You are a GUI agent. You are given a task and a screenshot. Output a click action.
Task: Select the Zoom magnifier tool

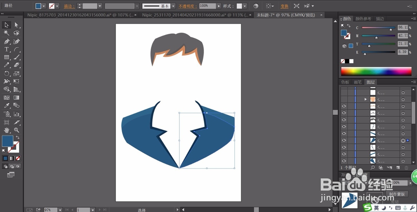tap(17, 130)
